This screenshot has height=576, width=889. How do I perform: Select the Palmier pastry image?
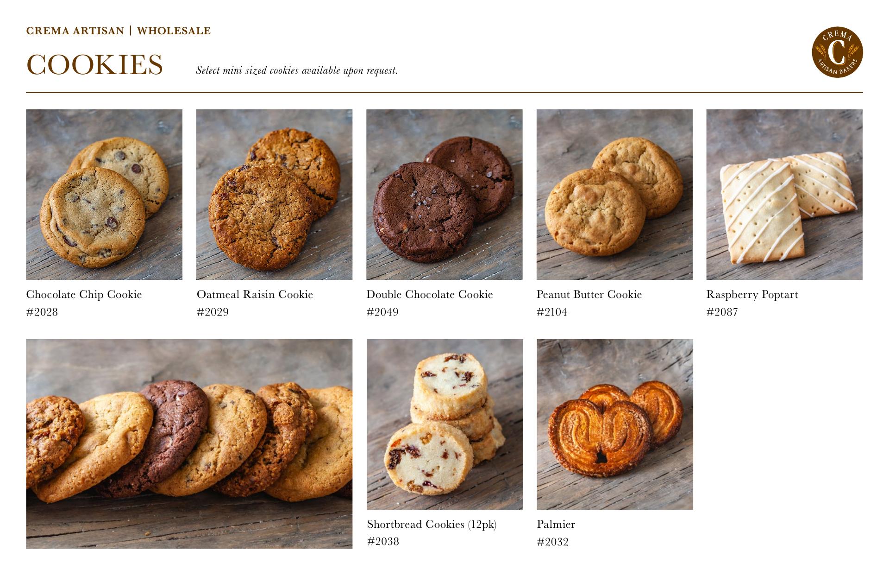pos(615,424)
